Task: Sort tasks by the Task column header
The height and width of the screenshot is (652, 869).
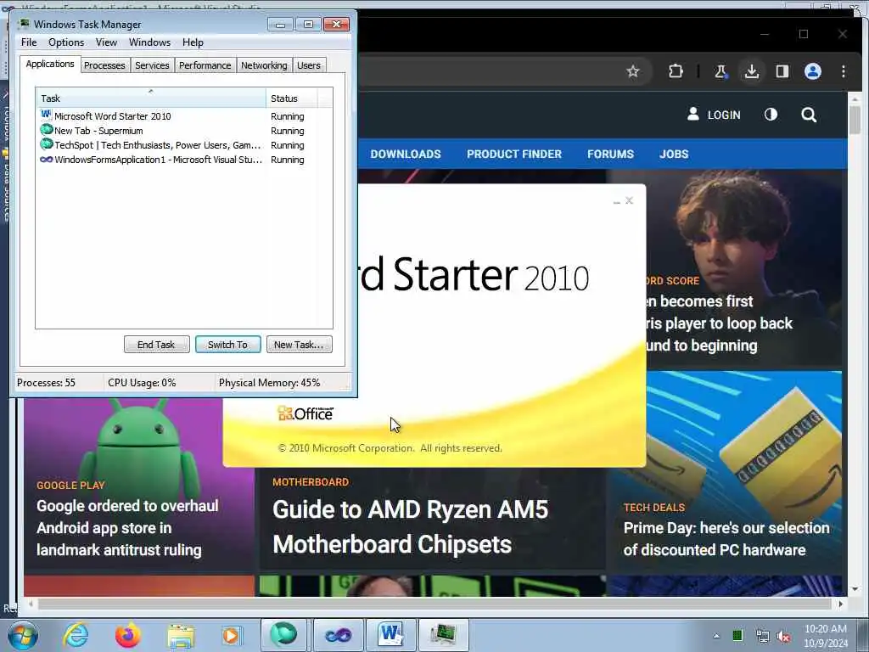Action: coord(151,98)
